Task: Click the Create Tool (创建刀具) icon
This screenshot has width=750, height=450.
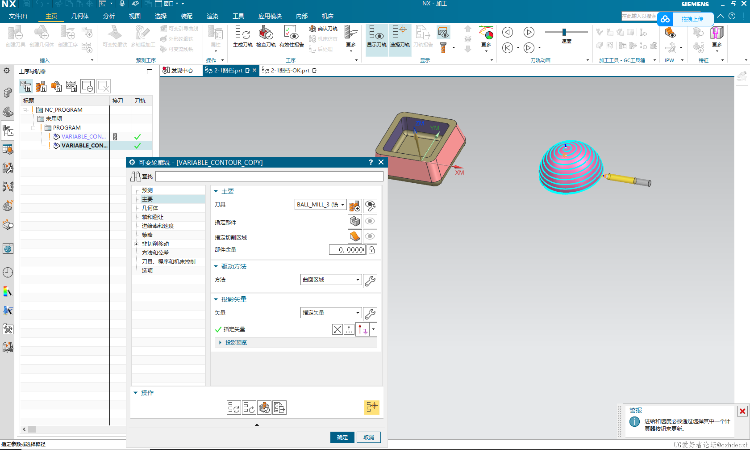Action: [16, 36]
